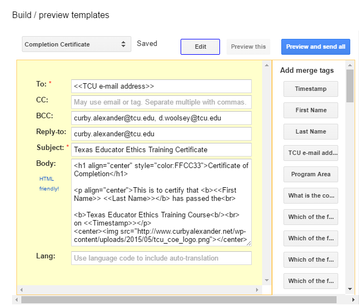The height and width of the screenshot is (306, 359).
Task: Click up arrow of template form scrollbar
Action: pos(267,66)
